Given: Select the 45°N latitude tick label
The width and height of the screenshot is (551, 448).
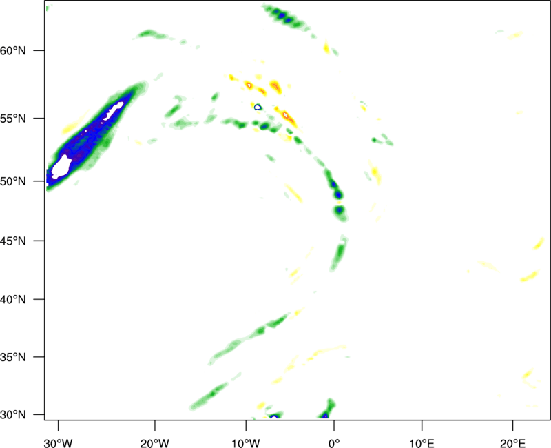Looking at the screenshot, I should [x=13, y=241].
